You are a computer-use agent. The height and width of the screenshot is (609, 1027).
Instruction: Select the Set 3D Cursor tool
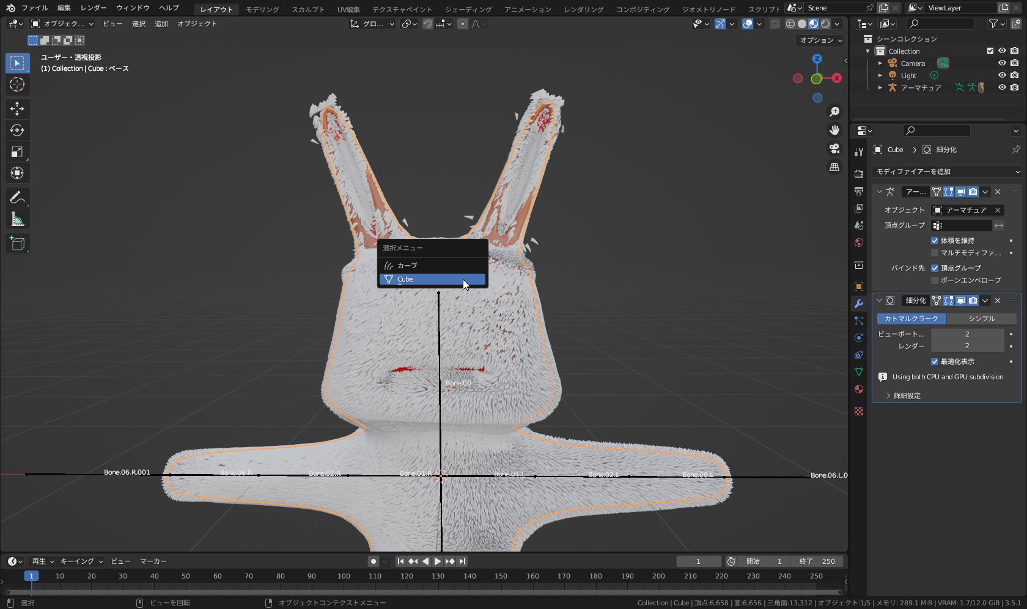click(x=17, y=84)
